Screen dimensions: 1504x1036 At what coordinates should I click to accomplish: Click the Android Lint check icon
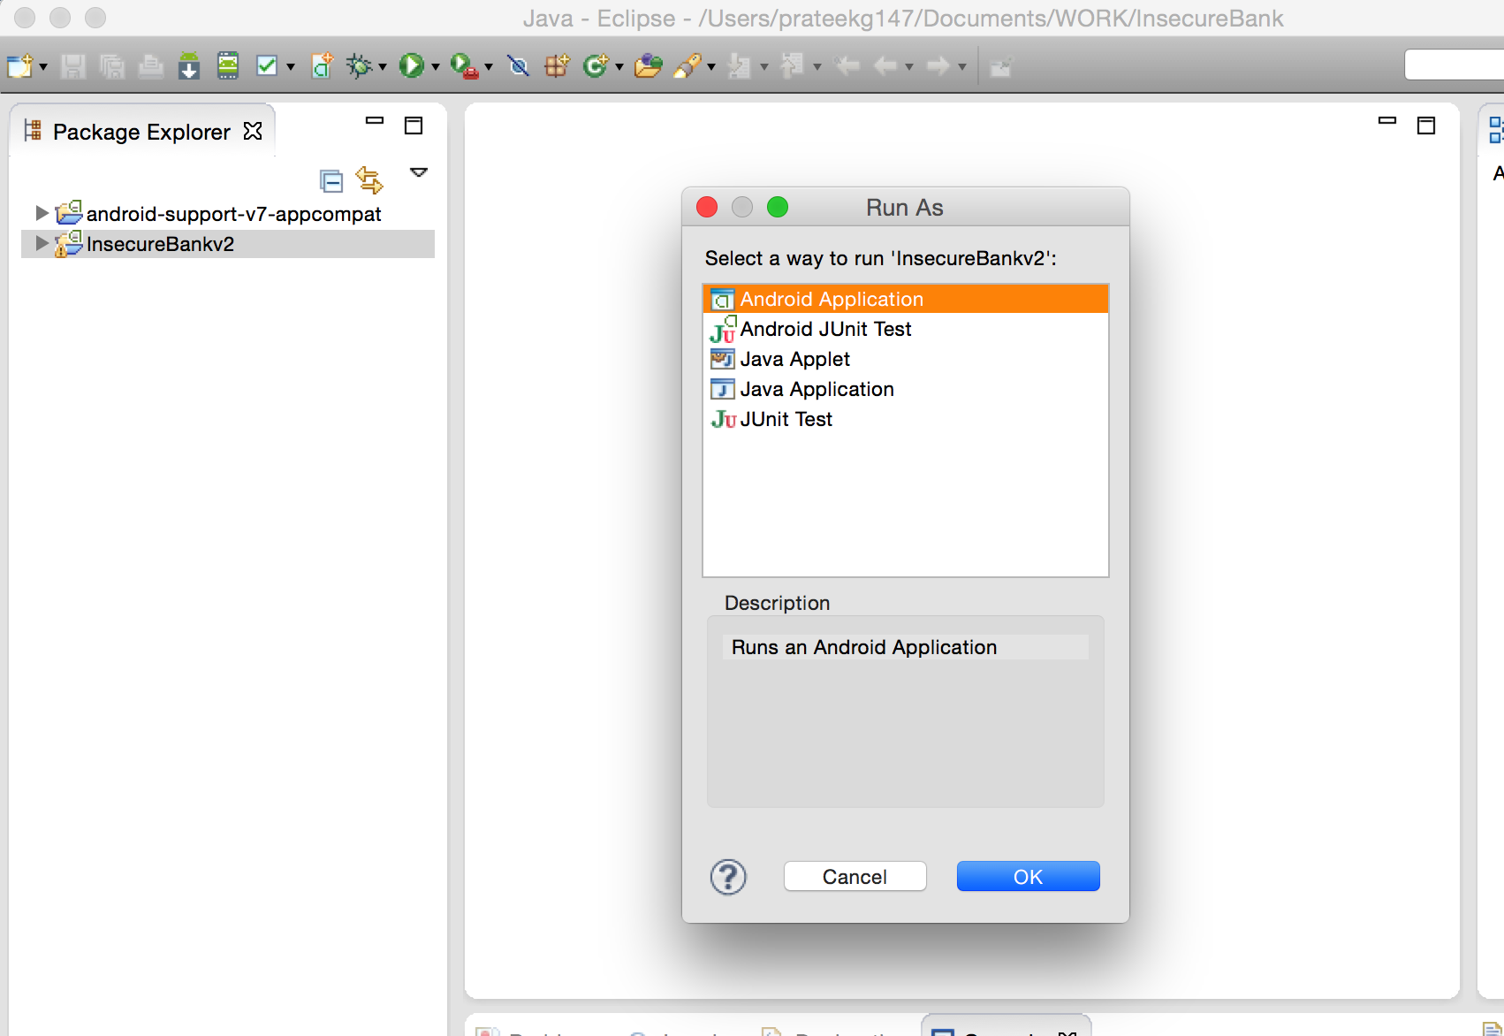[267, 66]
